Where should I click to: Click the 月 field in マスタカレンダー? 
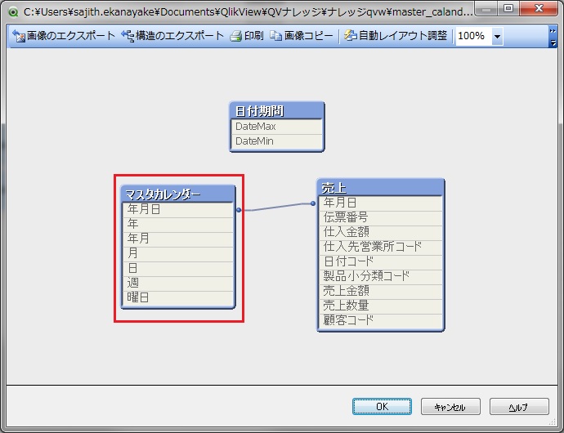(x=178, y=254)
